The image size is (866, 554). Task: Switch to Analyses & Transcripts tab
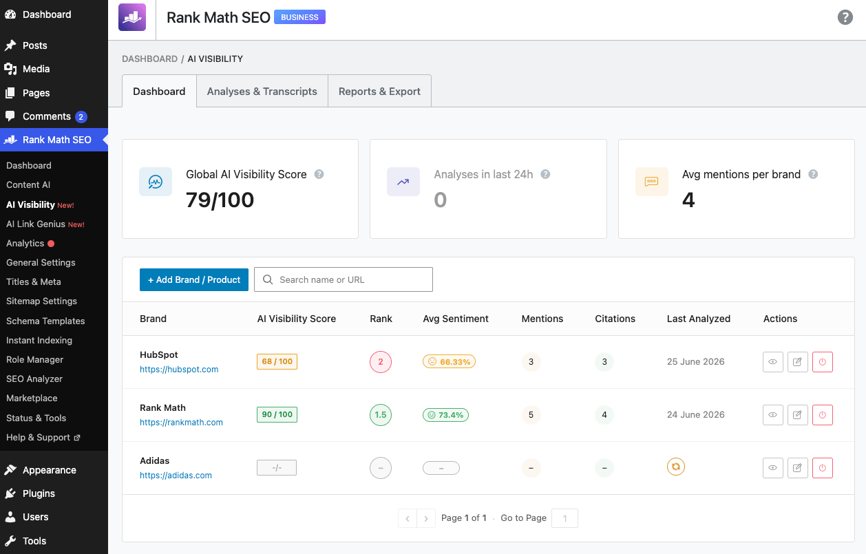tap(262, 92)
